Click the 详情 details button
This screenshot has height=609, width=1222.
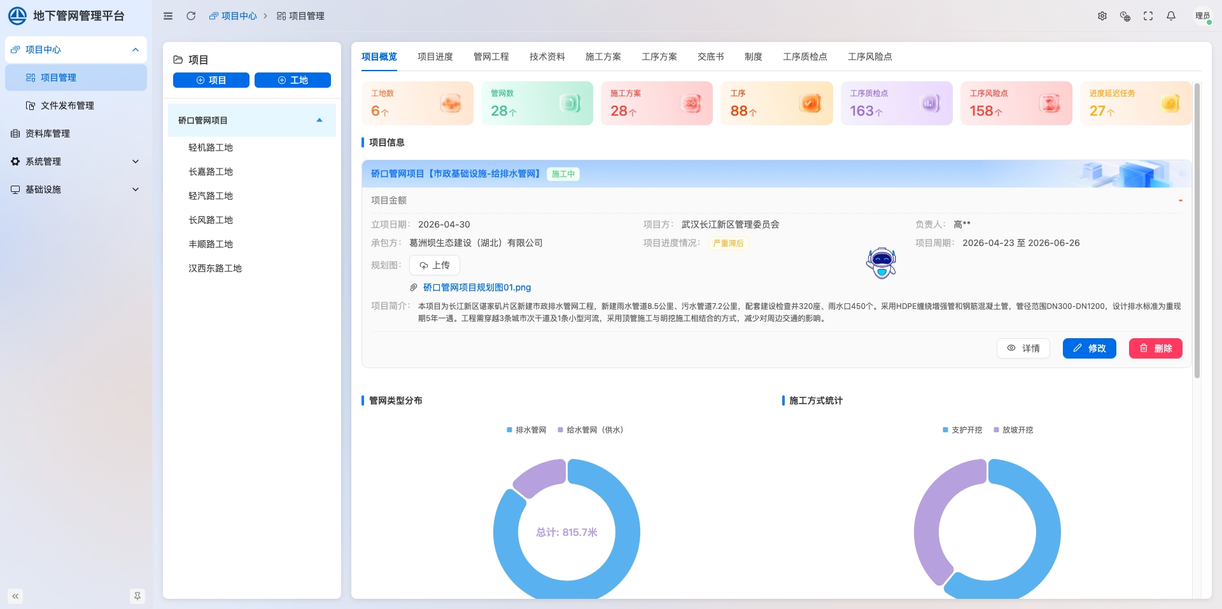coord(1023,348)
